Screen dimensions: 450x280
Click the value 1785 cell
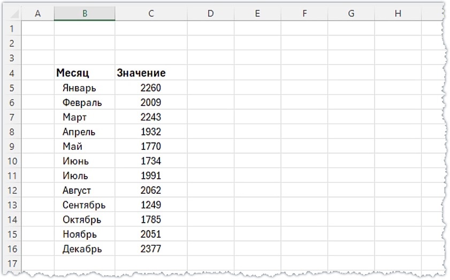click(151, 219)
